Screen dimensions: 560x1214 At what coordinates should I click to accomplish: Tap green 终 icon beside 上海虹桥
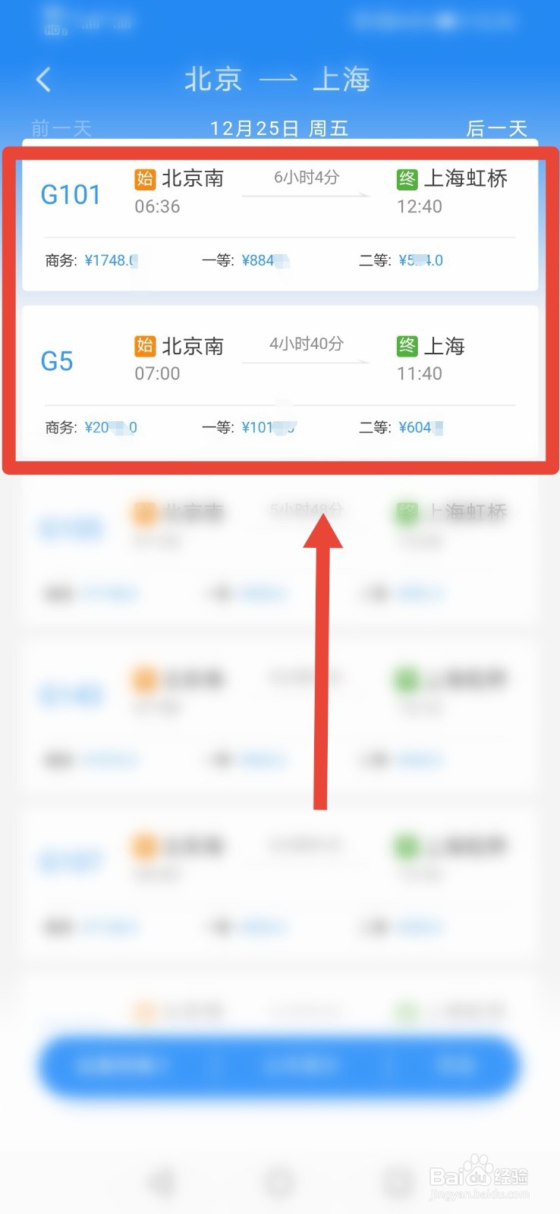[407, 179]
